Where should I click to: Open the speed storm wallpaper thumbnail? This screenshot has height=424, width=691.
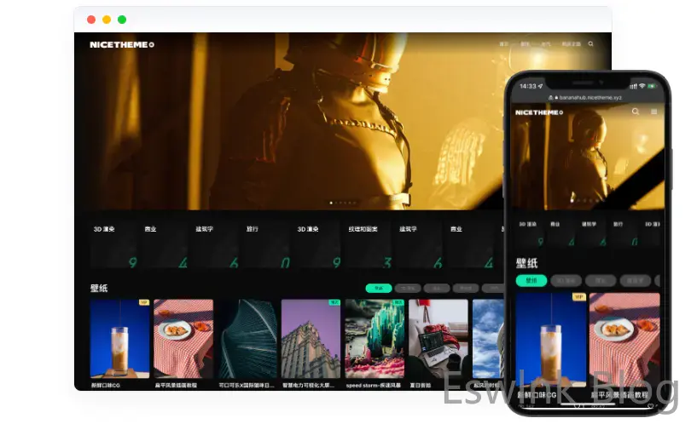coord(375,338)
